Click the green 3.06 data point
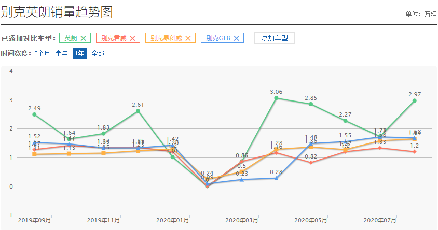The height and width of the screenshot is (230, 438). point(276,98)
